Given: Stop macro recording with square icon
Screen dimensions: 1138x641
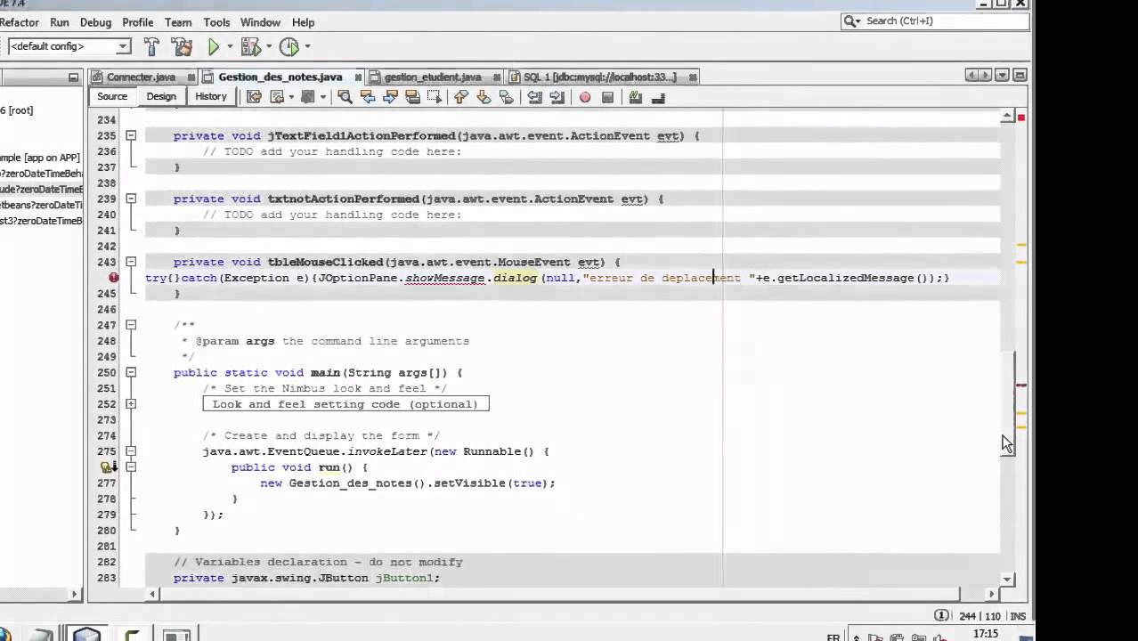Looking at the screenshot, I should pyautogui.click(x=607, y=97).
